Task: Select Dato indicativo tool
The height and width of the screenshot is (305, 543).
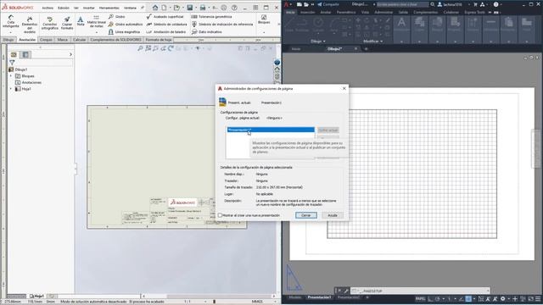Action: coord(207,32)
